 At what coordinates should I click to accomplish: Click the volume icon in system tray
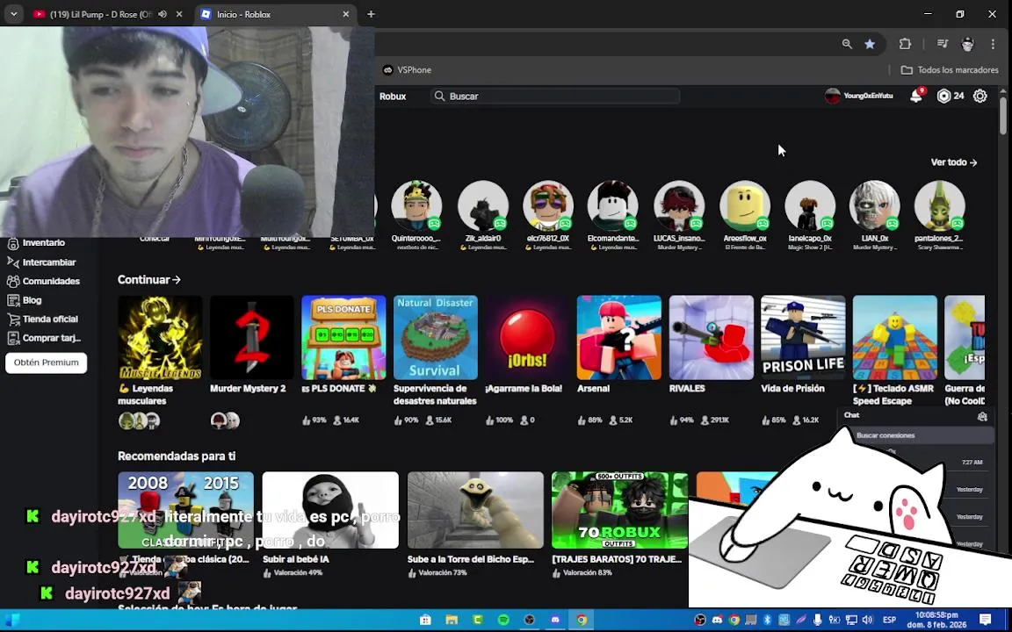(867, 620)
